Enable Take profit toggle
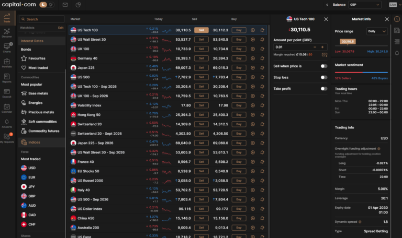402x238 pixels. click(x=324, y=89)
